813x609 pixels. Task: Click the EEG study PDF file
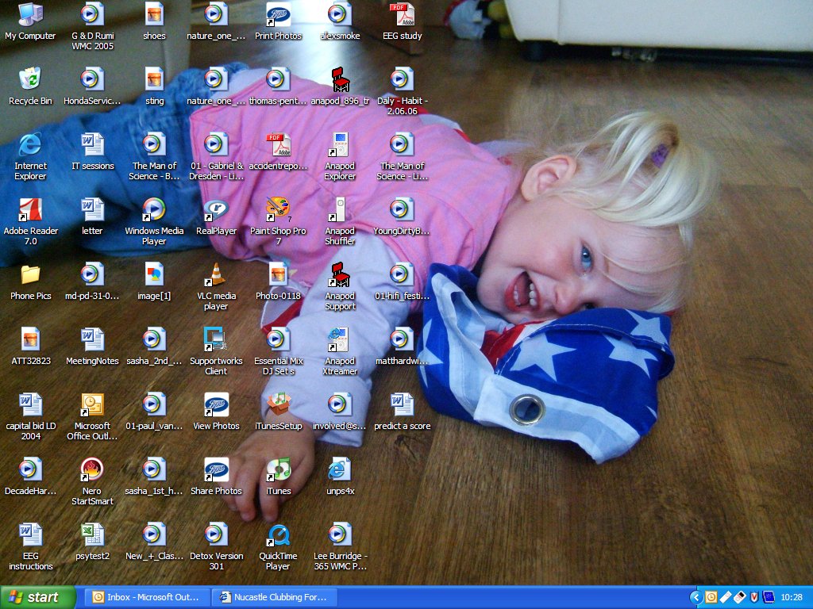[402, 15]
